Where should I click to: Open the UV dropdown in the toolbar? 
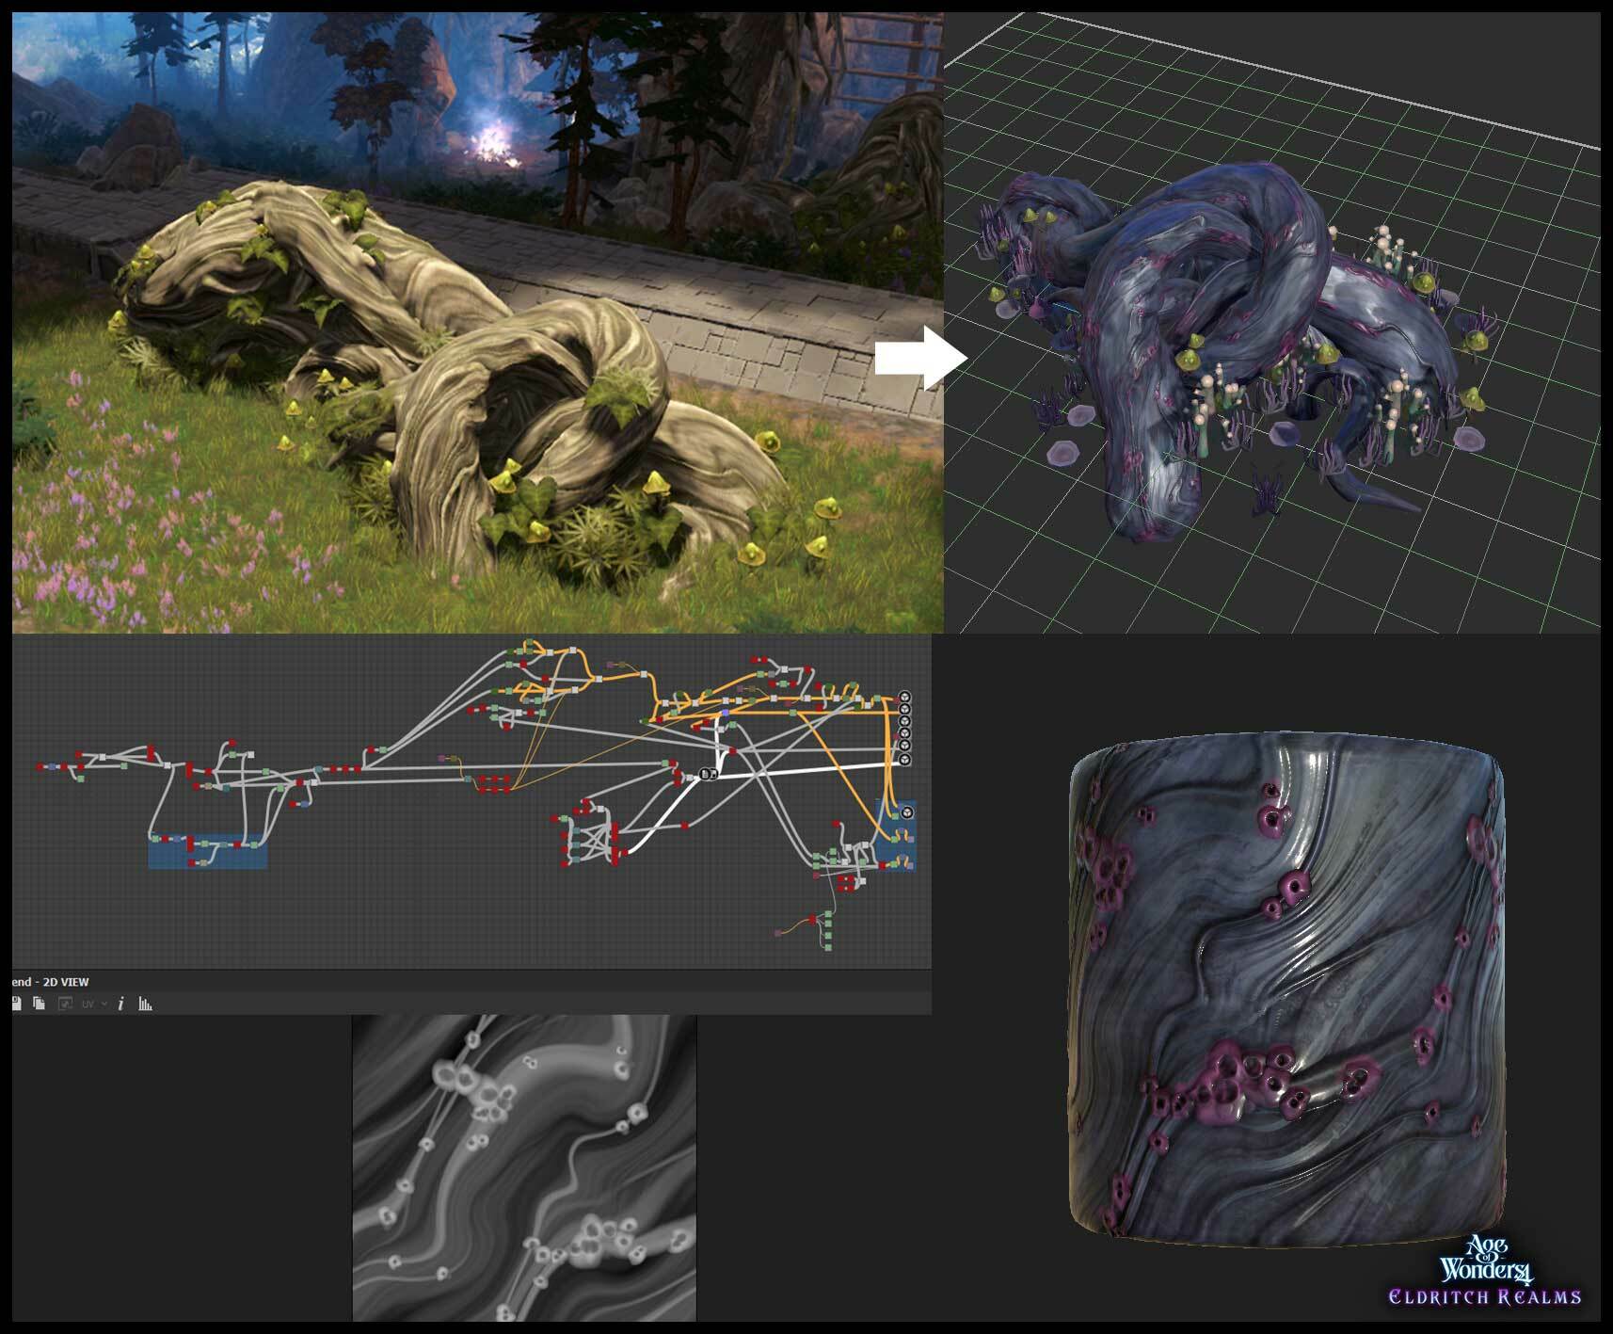coord(89,1004)
